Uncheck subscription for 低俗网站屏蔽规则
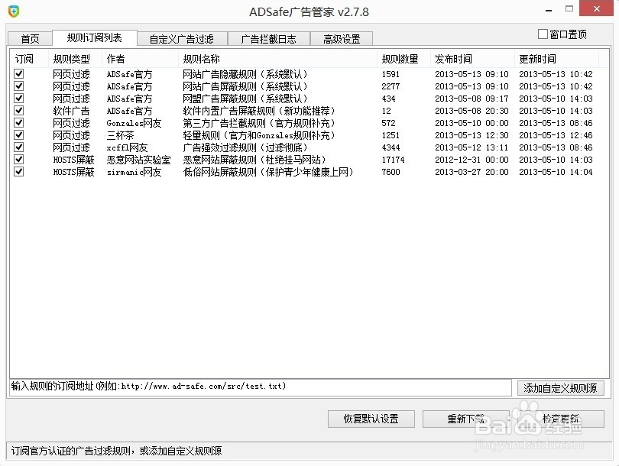619x466 pixels. click(x=18, y=172)
